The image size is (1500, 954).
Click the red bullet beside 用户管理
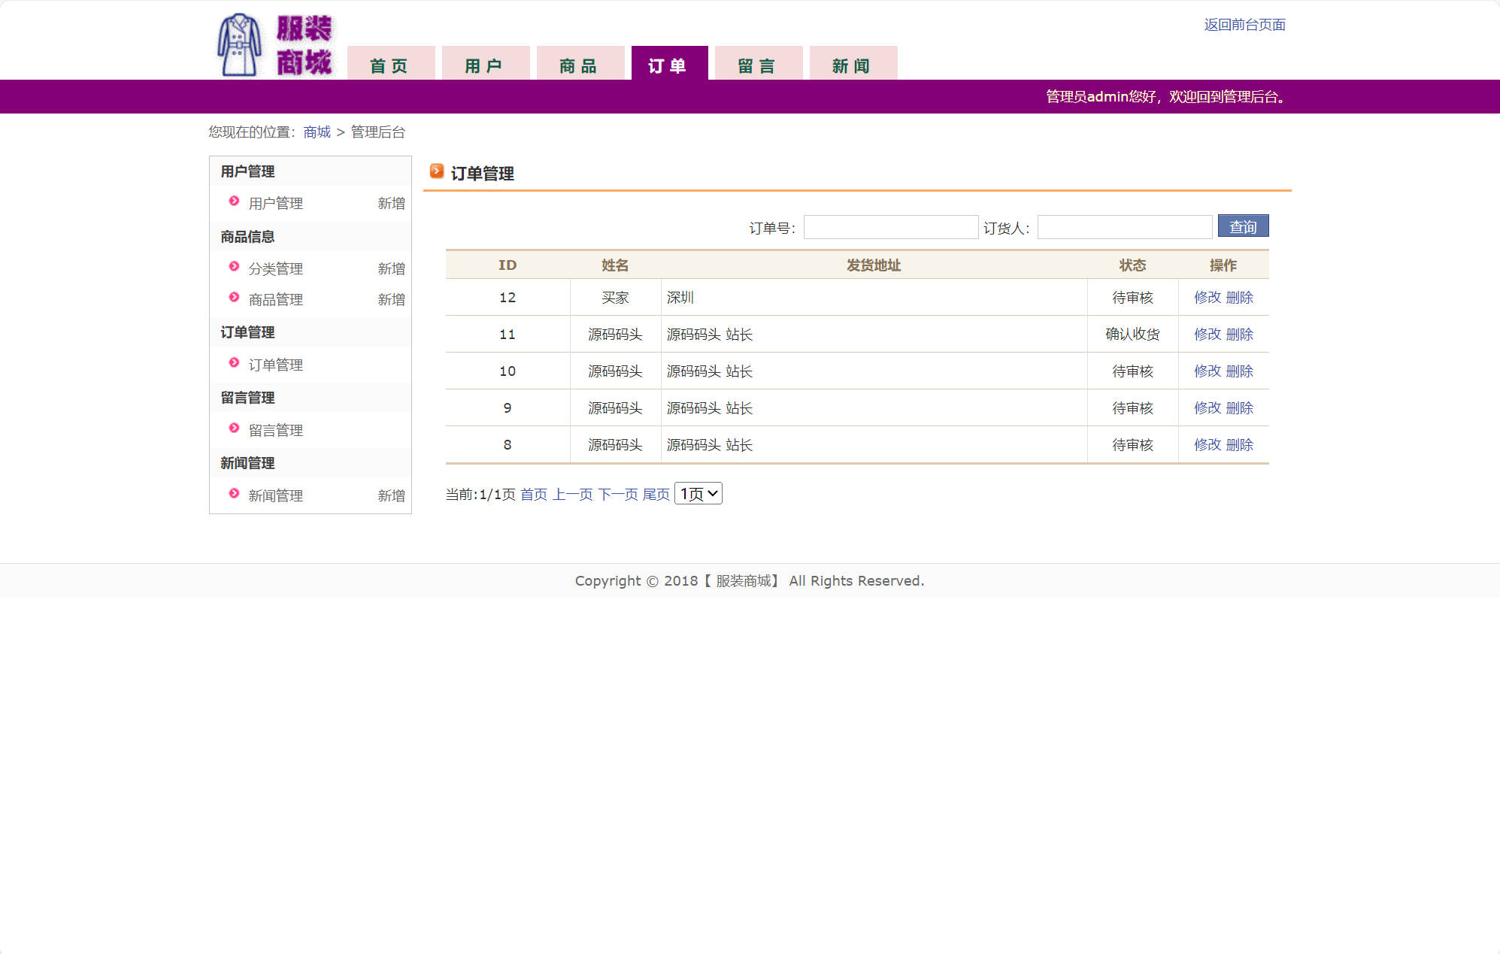point(234,201)
